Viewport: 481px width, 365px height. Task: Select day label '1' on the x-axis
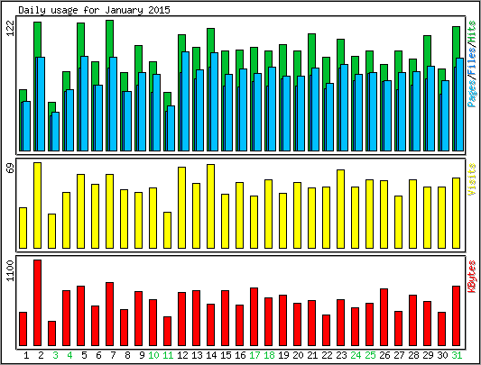pyautogui.click(x=26, y=355)
